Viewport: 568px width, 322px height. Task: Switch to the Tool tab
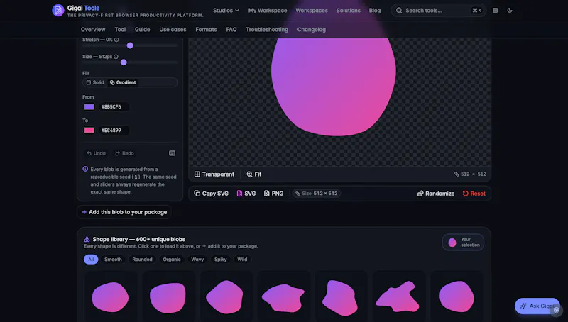(120, 30)
